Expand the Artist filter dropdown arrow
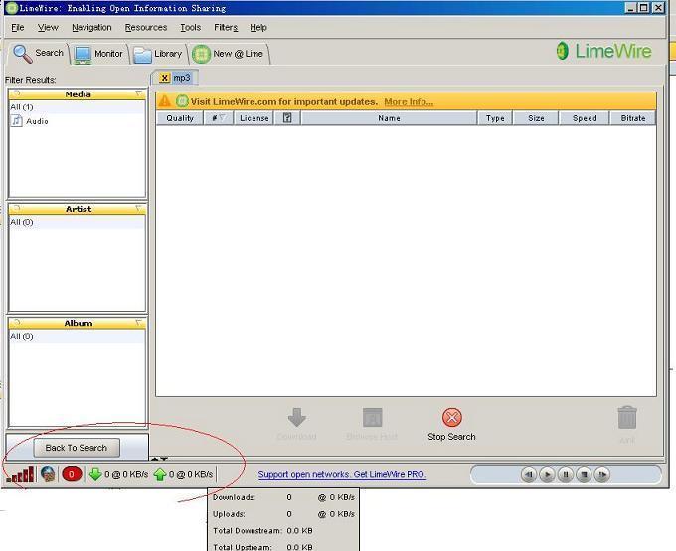 [x=139, y=209]
